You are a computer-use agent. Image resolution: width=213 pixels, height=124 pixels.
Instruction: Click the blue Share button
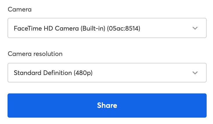pyautogui.click(x=107, y=106)
